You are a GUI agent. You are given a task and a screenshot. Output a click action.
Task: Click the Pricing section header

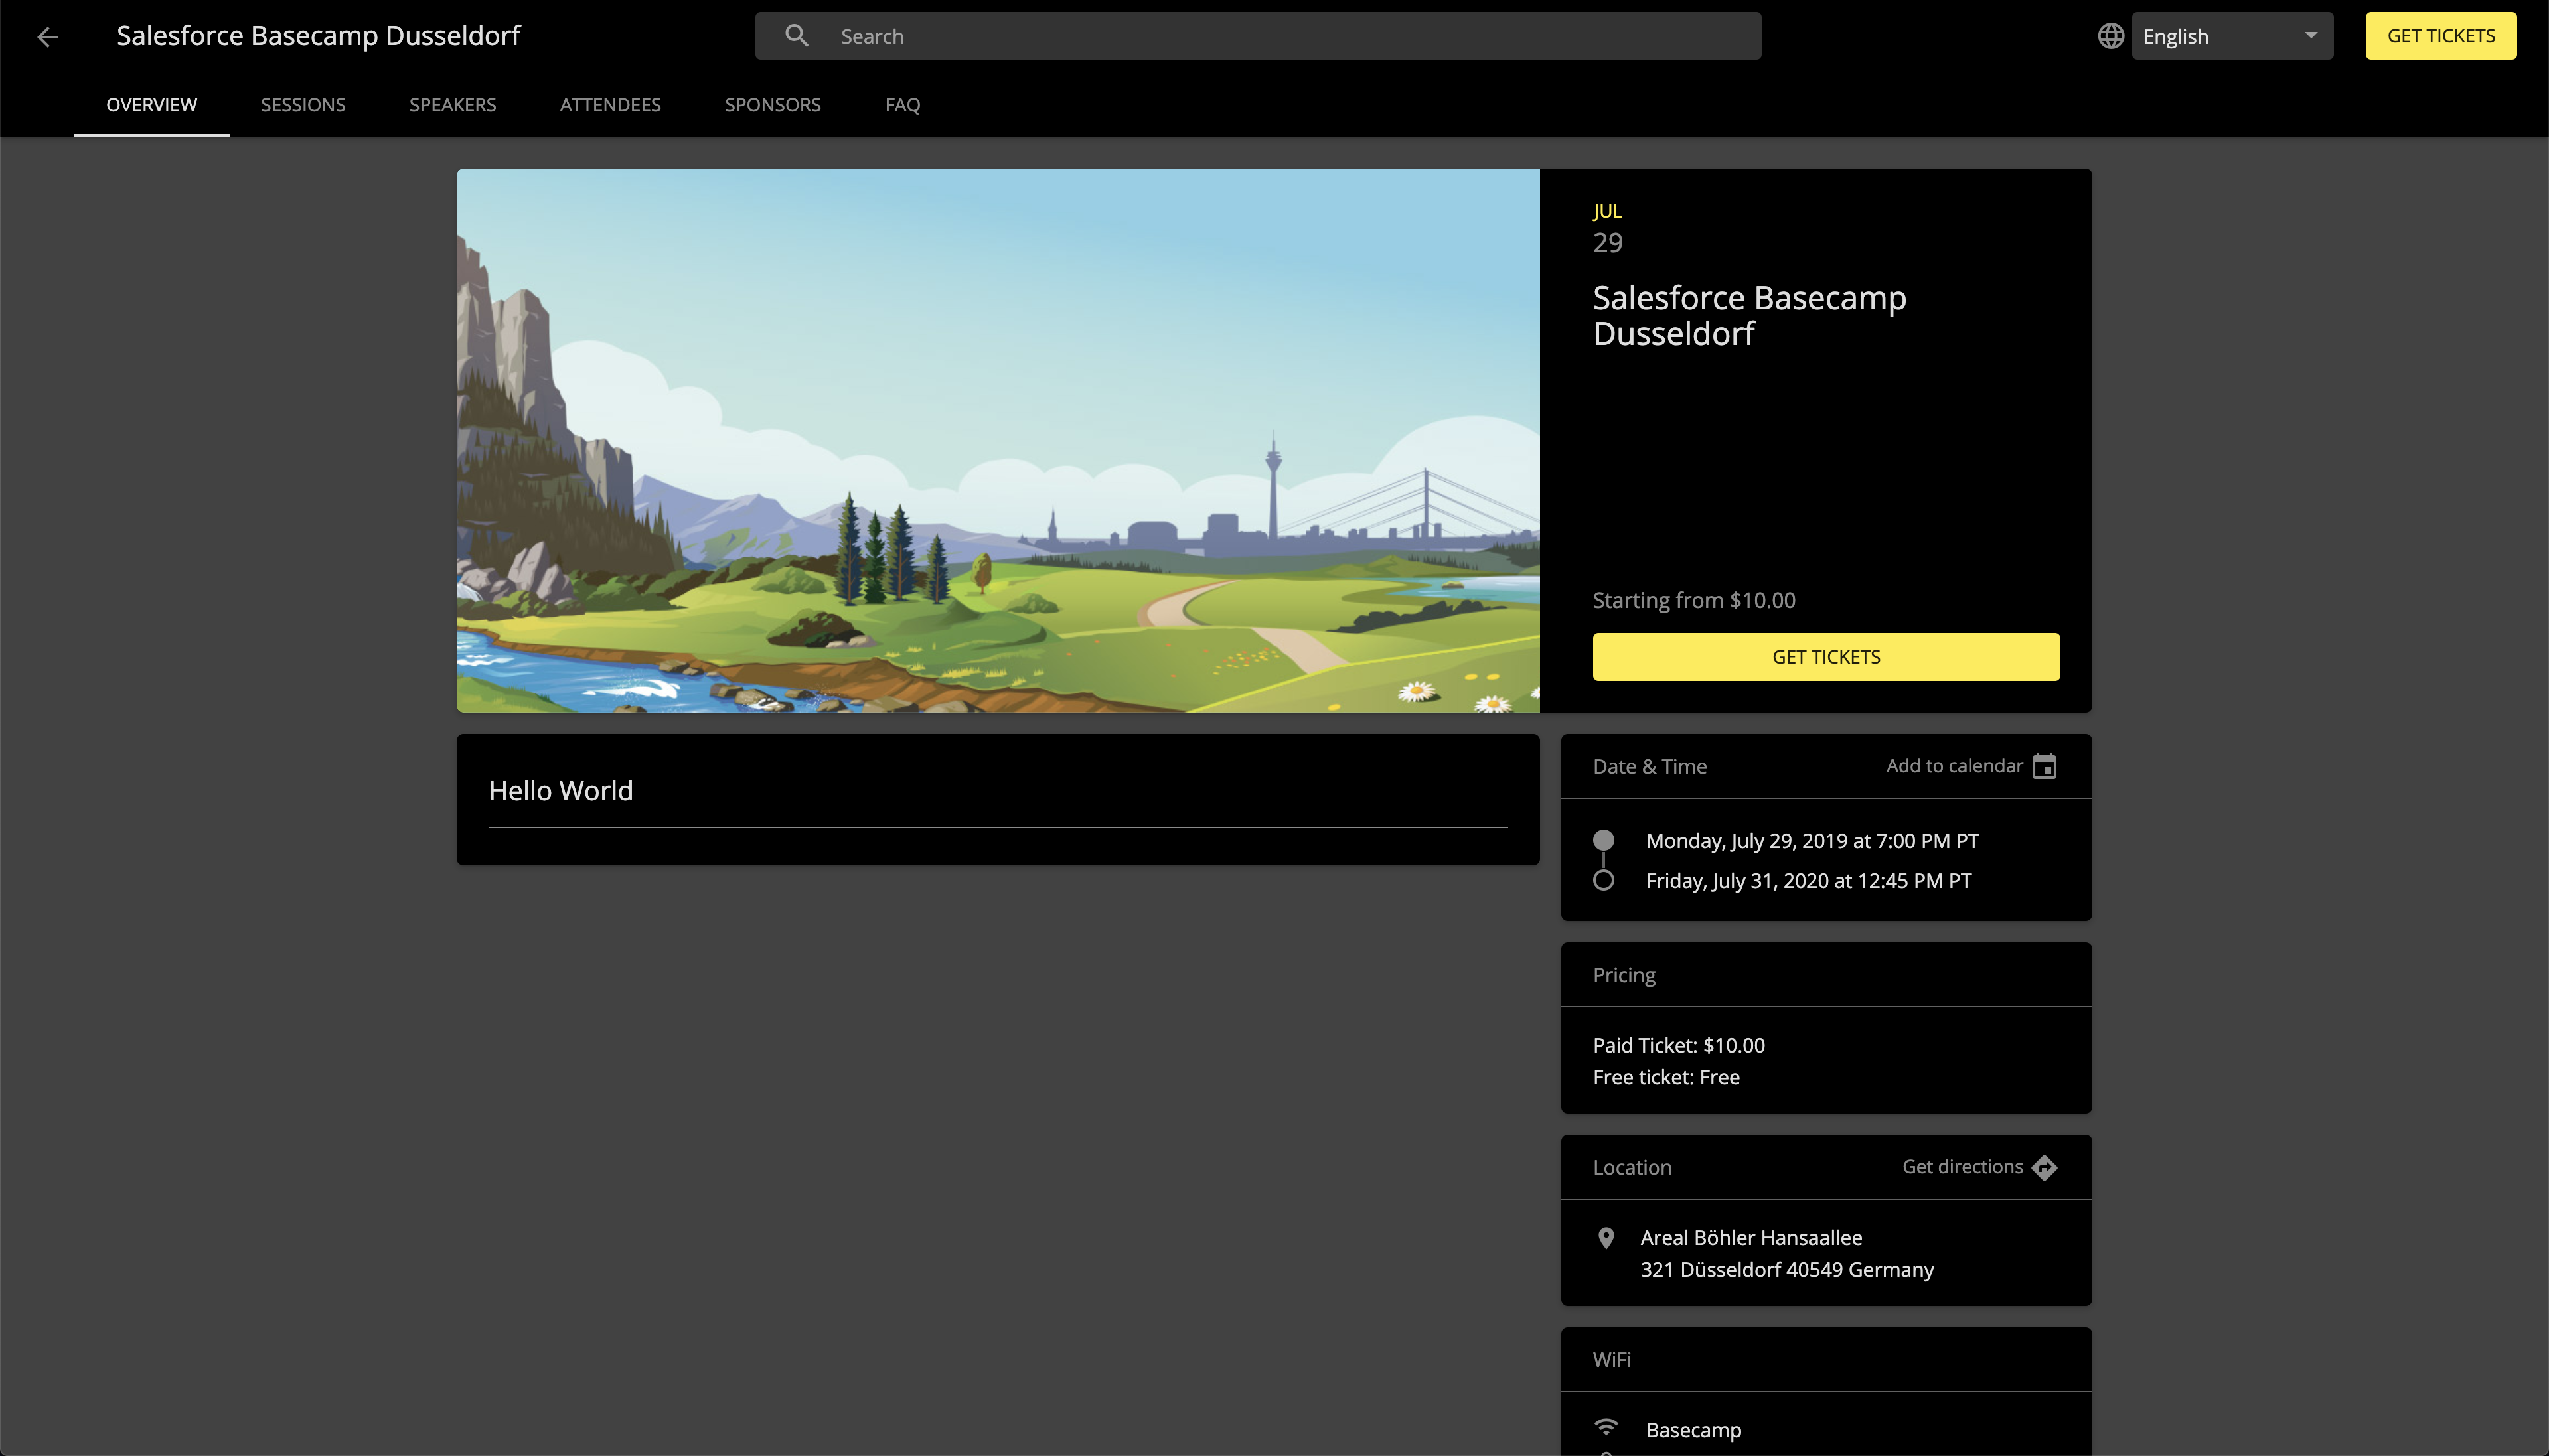pos(1623,975)
